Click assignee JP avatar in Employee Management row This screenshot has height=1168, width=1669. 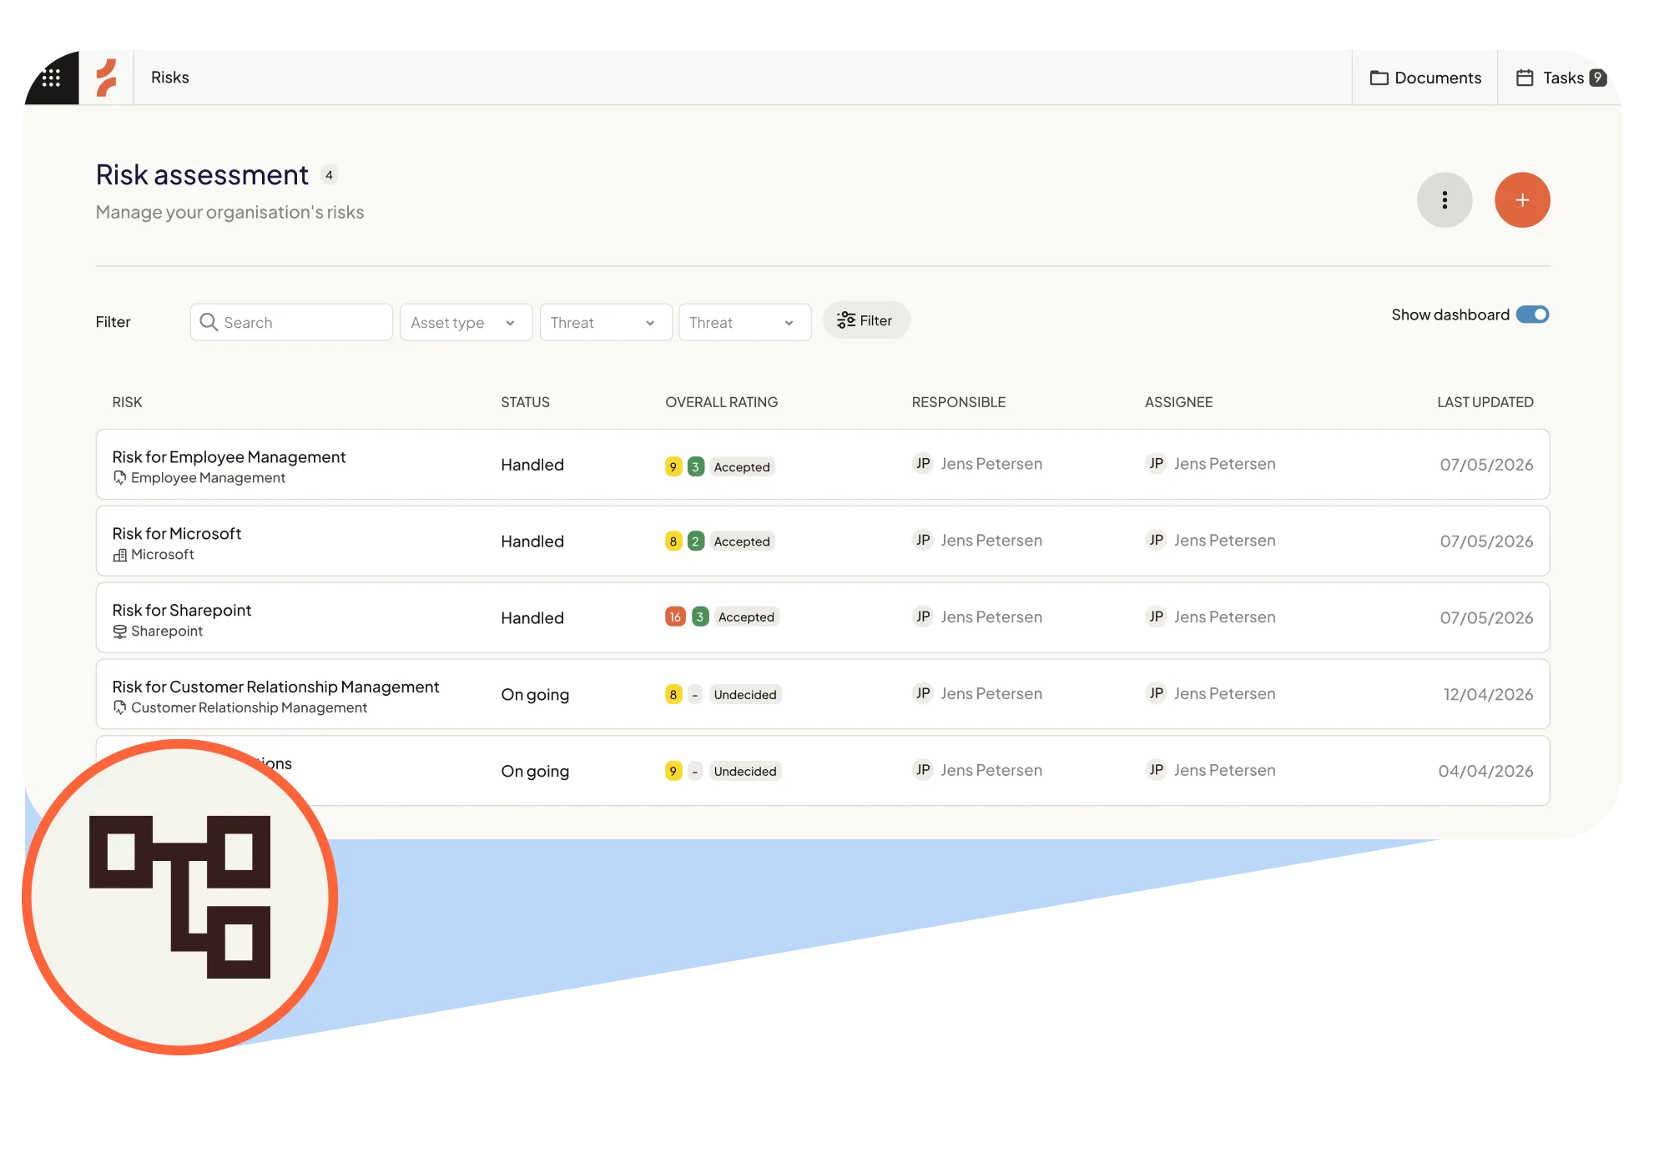click(x=1156, y=464)
